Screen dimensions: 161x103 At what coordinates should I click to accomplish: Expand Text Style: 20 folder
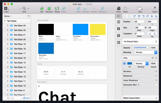click(8, 39)
